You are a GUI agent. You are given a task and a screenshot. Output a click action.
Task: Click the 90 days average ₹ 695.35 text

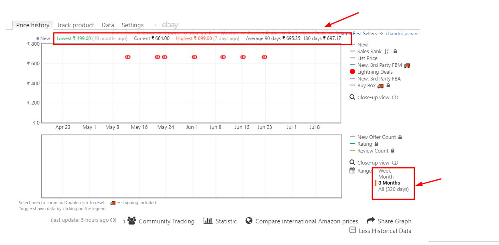coord(273,38)
